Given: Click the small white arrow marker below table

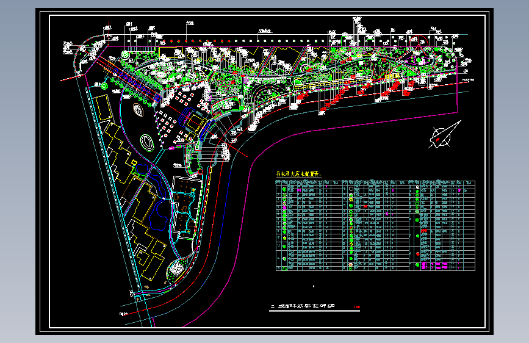Looking at the screenshot, I should click(x=314, y=286).
